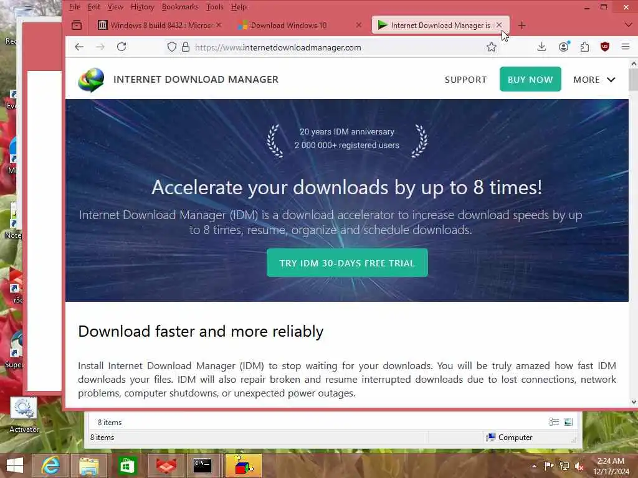
Task: Close the Windows 8 build 8432 tab
Action: click(219, 25)
